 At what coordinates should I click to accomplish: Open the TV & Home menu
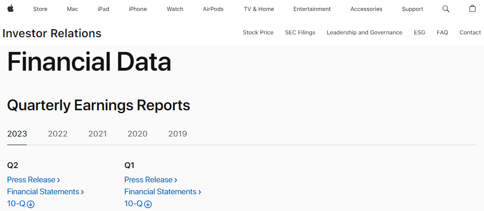[259, 9]
